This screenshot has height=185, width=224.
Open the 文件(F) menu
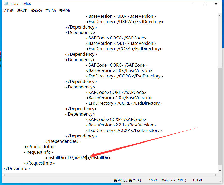(9, 10)
